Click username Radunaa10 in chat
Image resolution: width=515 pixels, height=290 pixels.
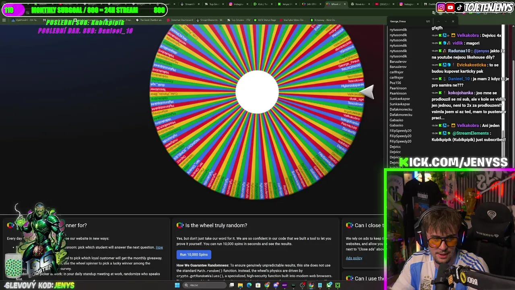pos(459,51)
